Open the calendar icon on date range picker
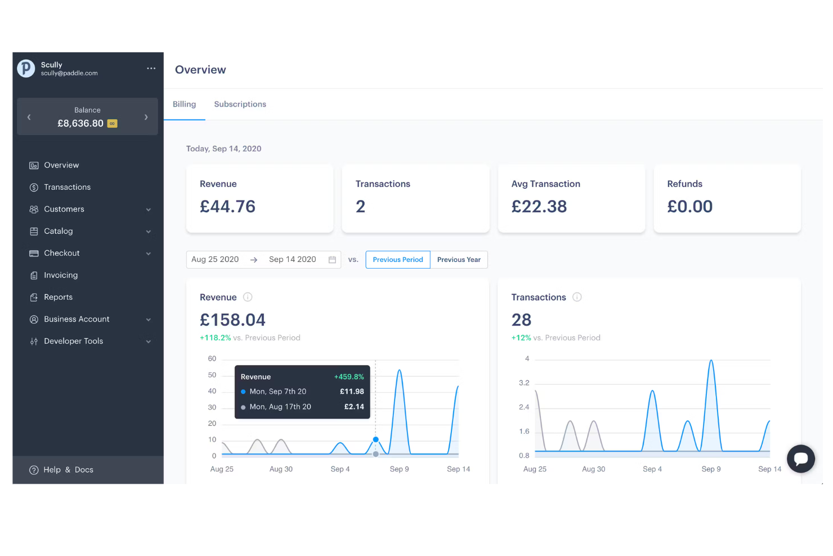 coord(332,260)
